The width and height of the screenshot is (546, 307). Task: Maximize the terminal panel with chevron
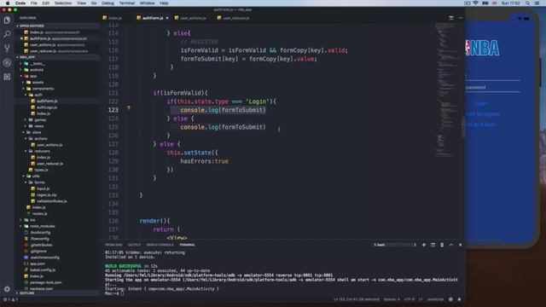(x=451, y=245)
